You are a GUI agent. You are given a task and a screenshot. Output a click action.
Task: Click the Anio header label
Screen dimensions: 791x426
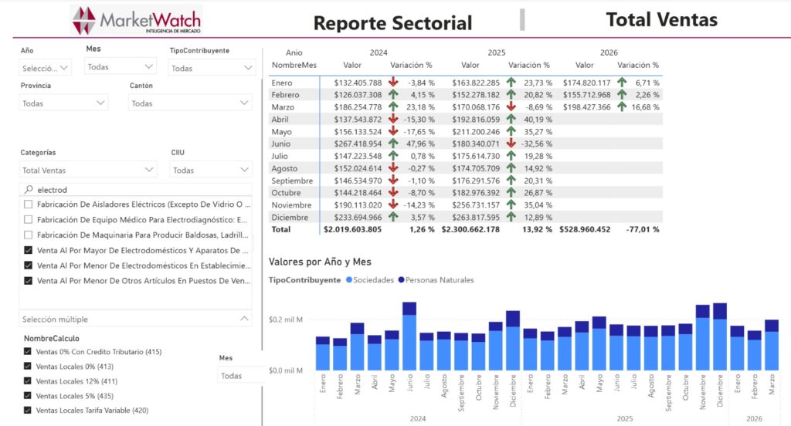click(294, 52)
